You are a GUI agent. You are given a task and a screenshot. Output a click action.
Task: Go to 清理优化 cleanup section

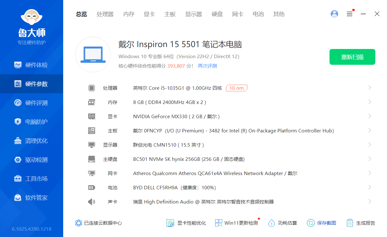[x=31, y=141]
